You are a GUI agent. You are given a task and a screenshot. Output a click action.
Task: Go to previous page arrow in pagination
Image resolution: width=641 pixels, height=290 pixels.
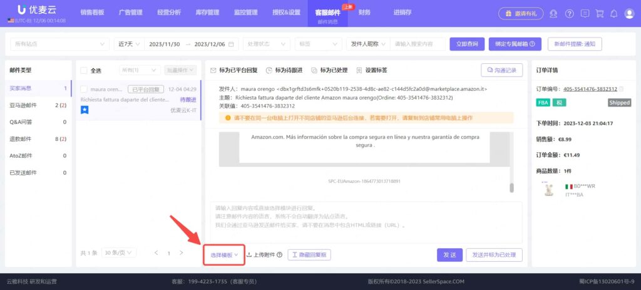(156, 253)
